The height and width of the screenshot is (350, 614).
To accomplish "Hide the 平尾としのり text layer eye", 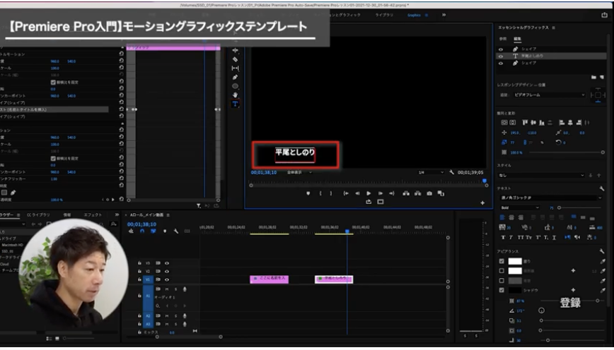I will point(501,56).
